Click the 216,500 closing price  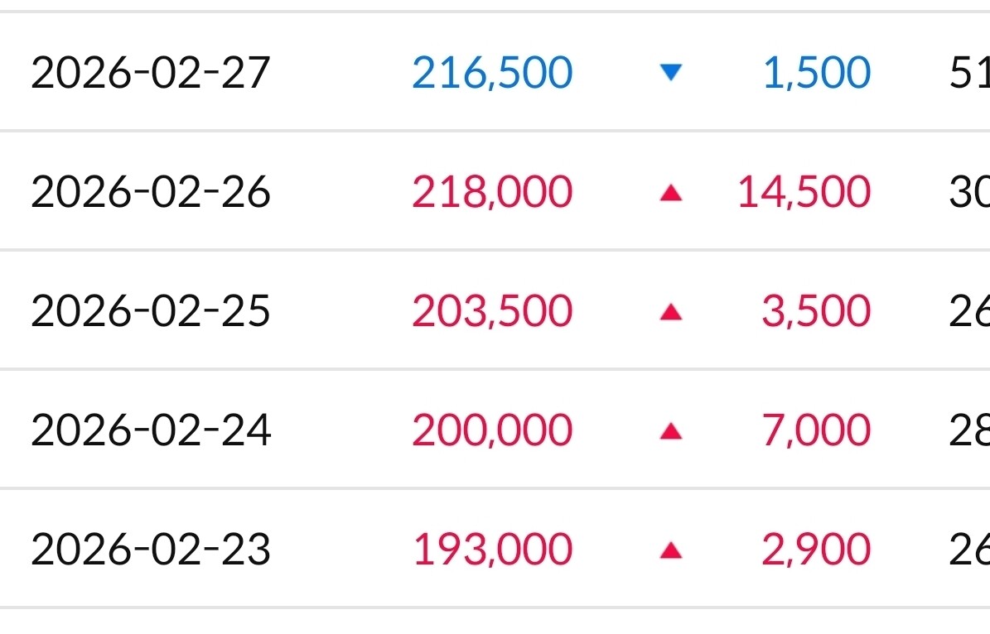pos(492,73)
